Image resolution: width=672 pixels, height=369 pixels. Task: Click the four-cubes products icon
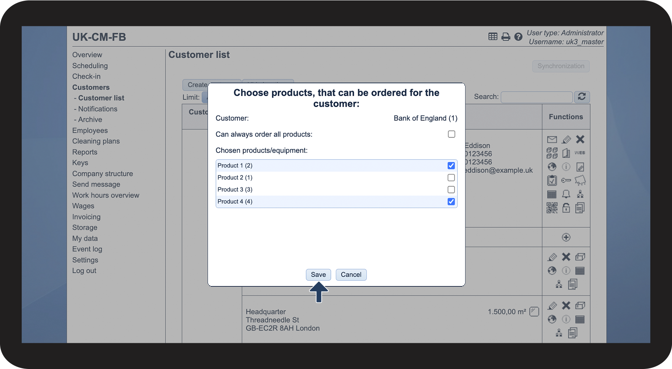pyautogui.click(x=552, y=153)
